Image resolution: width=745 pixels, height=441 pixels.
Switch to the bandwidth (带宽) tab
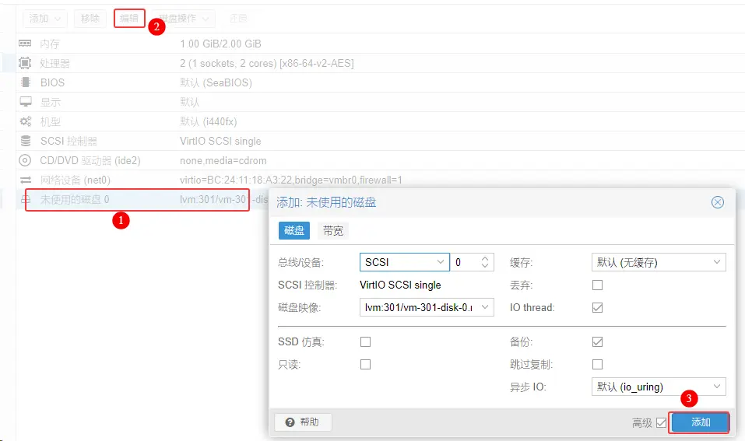[x=333, y=230]
